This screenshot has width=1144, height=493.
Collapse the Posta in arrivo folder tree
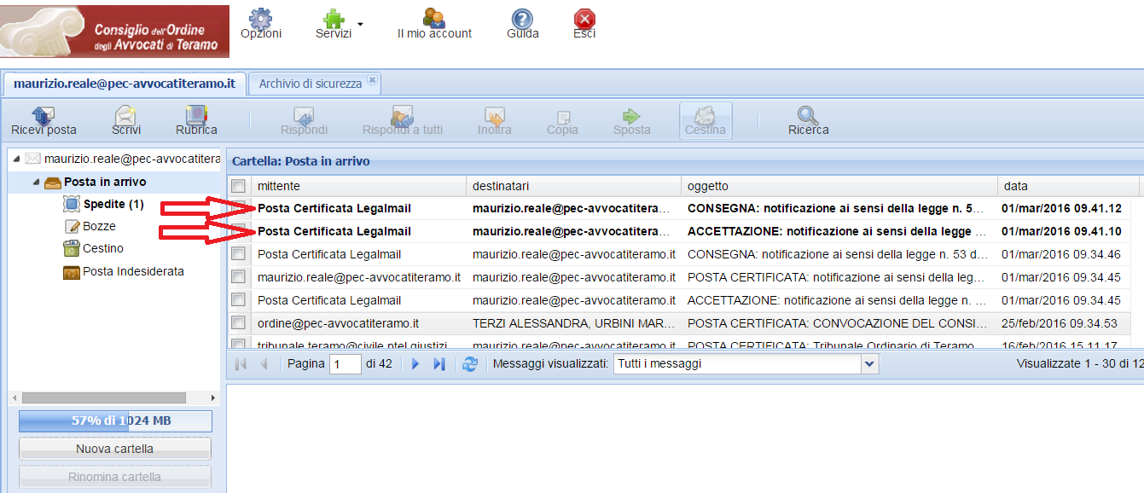tap(36, 183)
